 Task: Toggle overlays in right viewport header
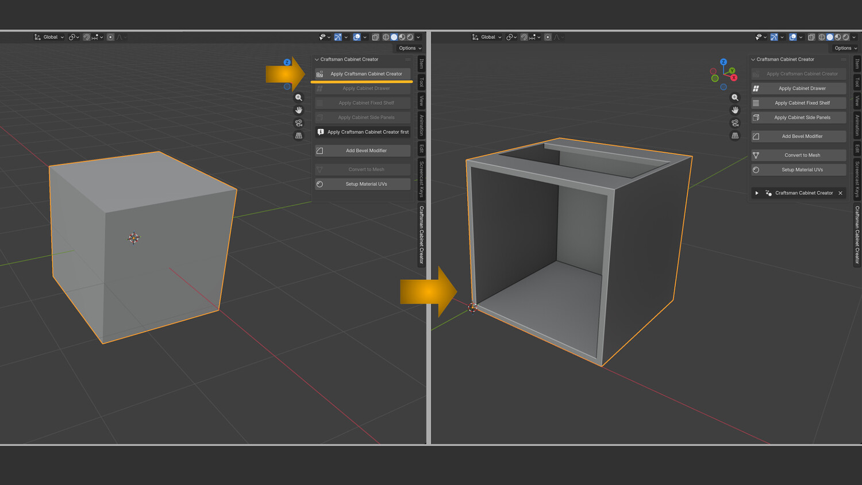[793, 37]
